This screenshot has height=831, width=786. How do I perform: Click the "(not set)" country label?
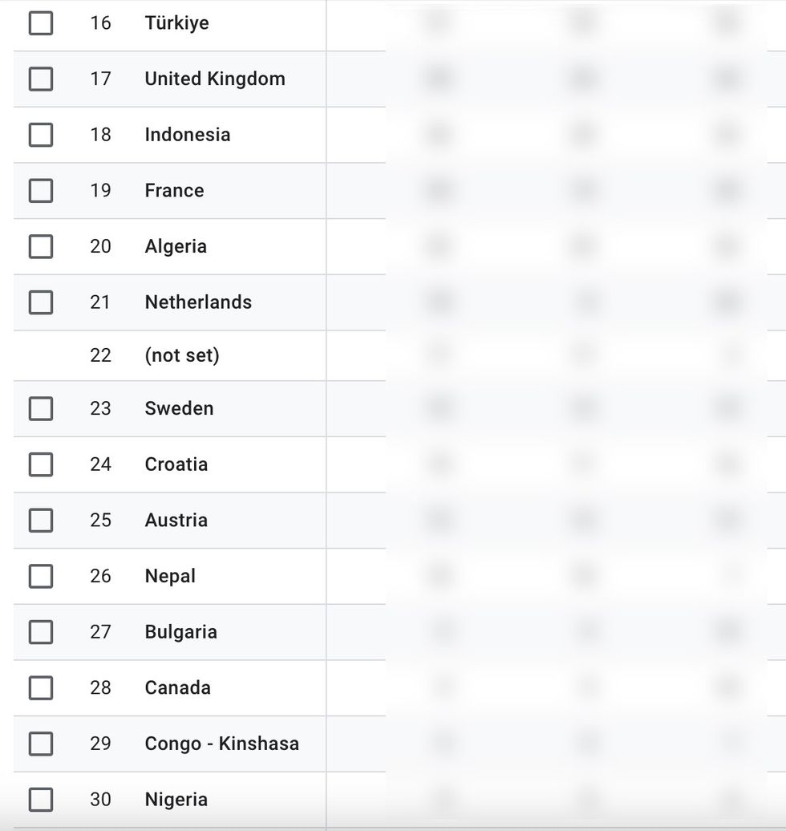[x=182, y=355]
